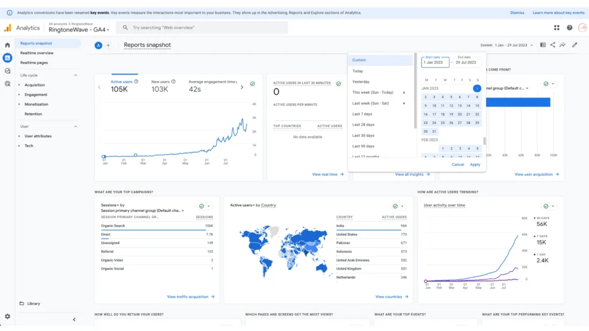This screenshot has height=331, width=589.
Task: Expand Last week submenu arrow
Action: (404, 103)
